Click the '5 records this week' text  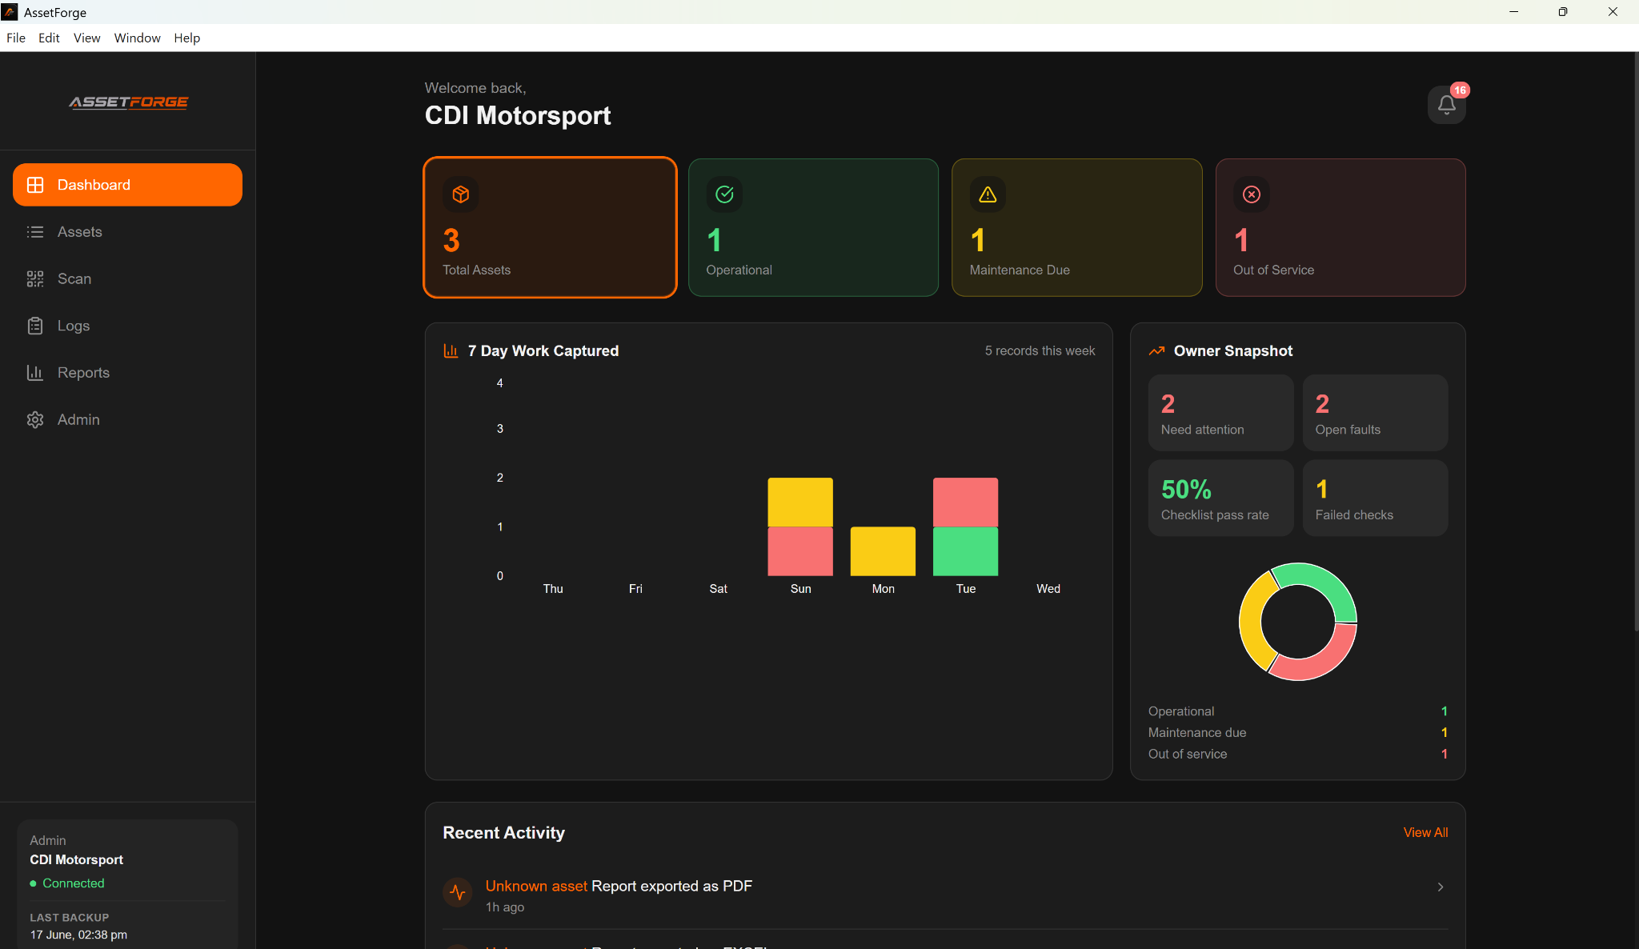pos(1040,351)
